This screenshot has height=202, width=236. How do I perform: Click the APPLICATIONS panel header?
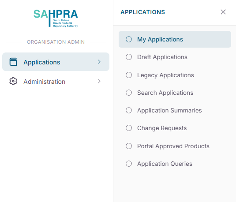click(x=142, y=12)
